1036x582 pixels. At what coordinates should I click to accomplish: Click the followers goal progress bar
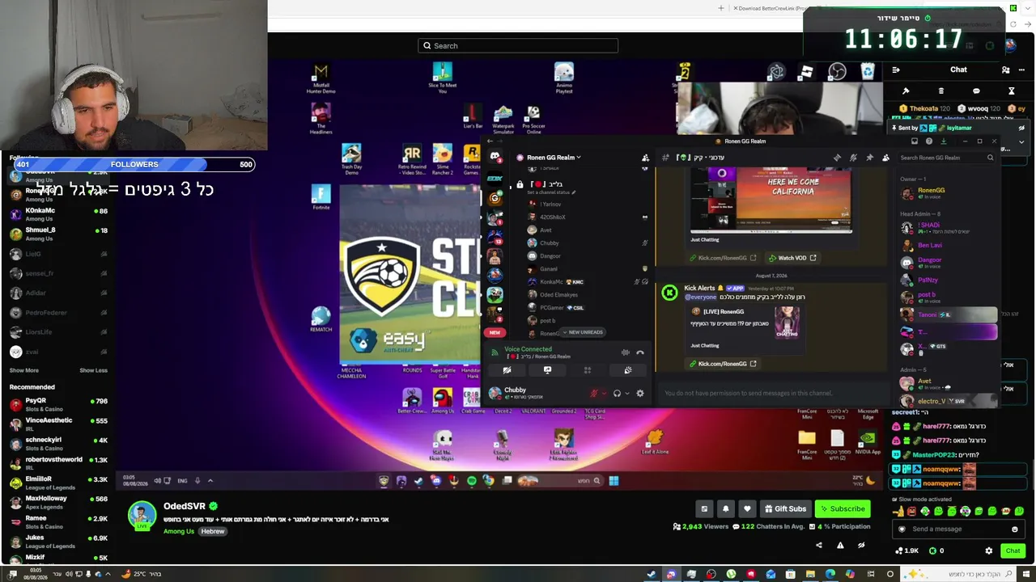pyautogui.click(x=134, y=165)
